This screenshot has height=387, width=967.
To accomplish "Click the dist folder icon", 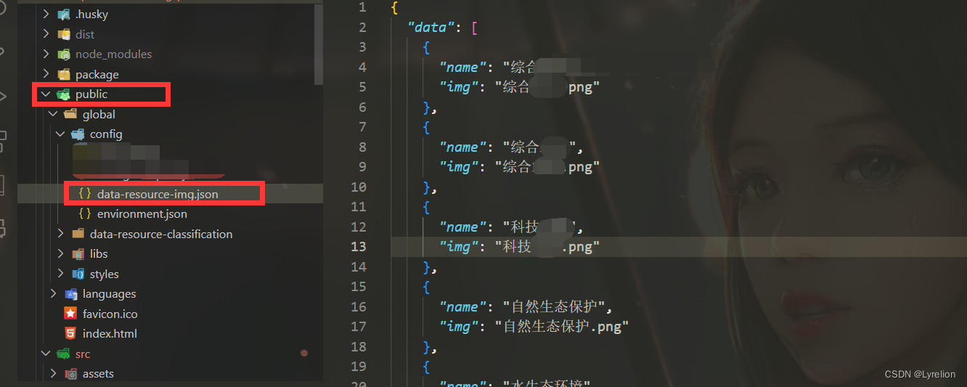I will pyautogui.click(x=63, y=34).
